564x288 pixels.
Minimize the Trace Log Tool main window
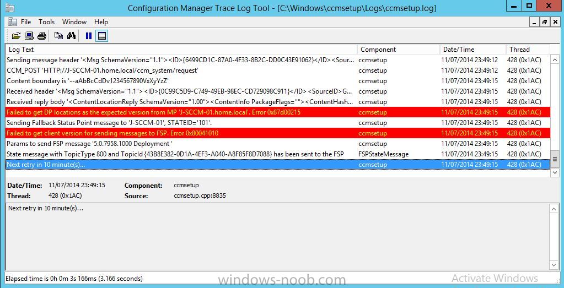(x=515, y=6)
